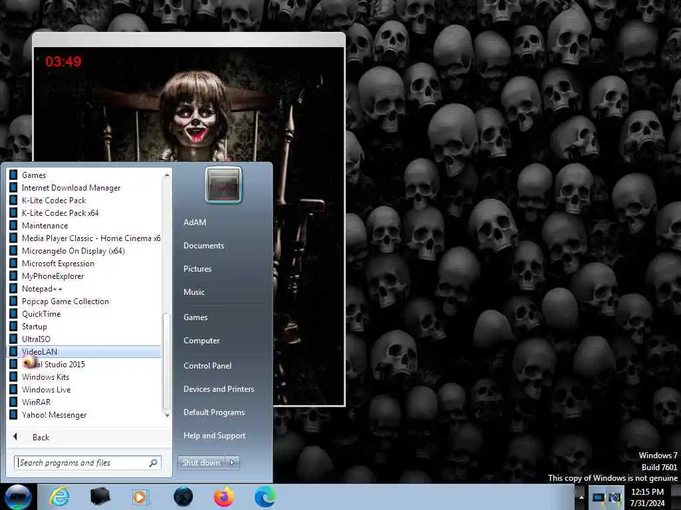Click the programs list scrollbar thumb
Screen dimensions: 681x510
pyautogui.click(x=166, y=362)
